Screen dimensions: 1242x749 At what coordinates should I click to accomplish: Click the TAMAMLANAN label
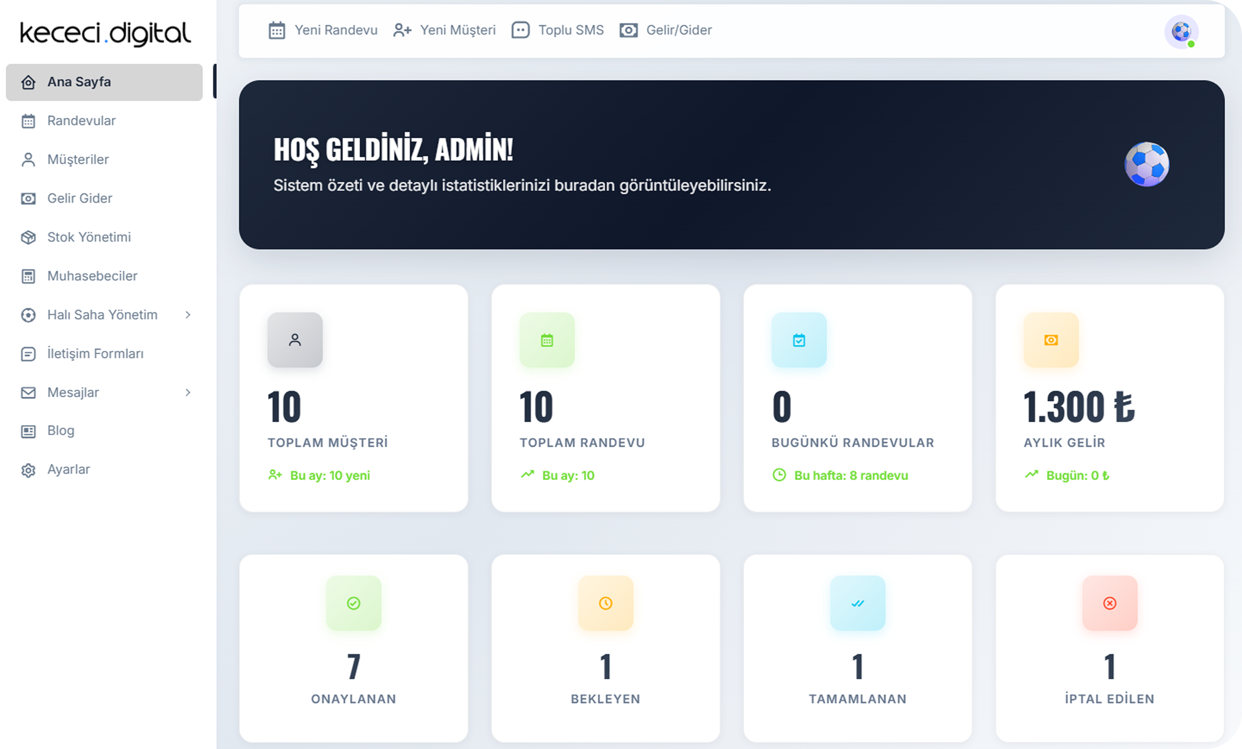857,699
